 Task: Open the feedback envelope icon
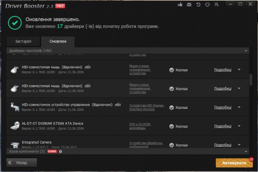tap(189, 5)
